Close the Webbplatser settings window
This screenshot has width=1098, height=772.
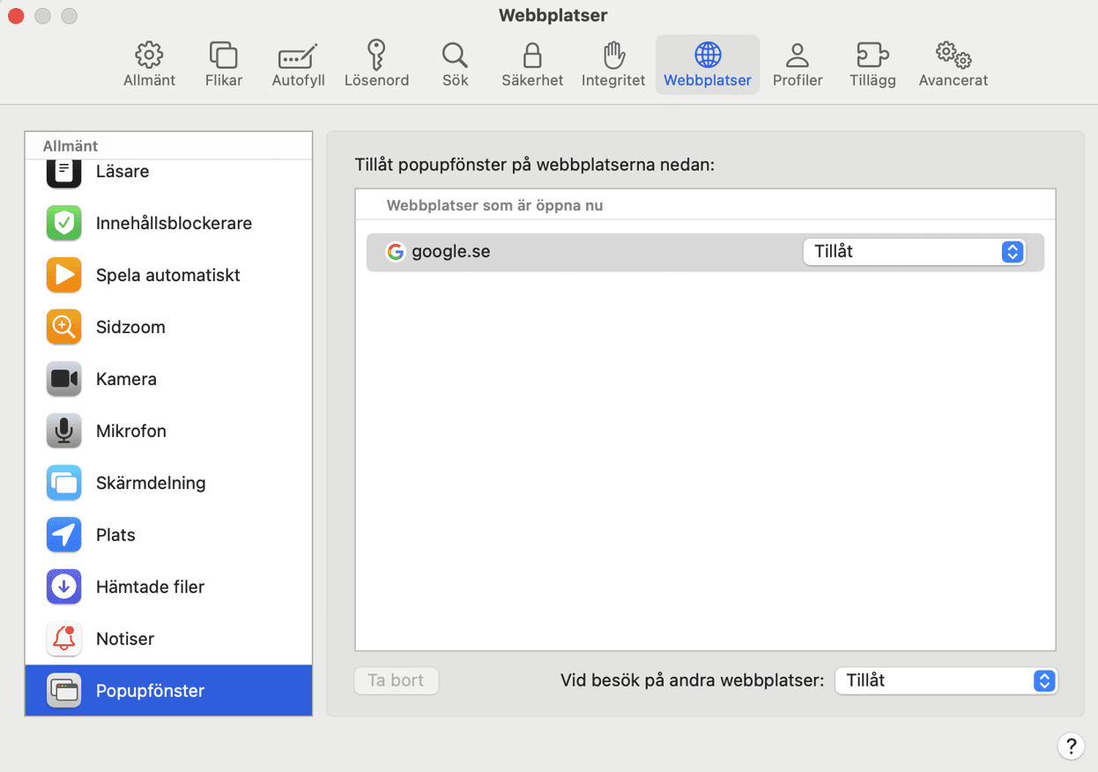tap(15, 16)
